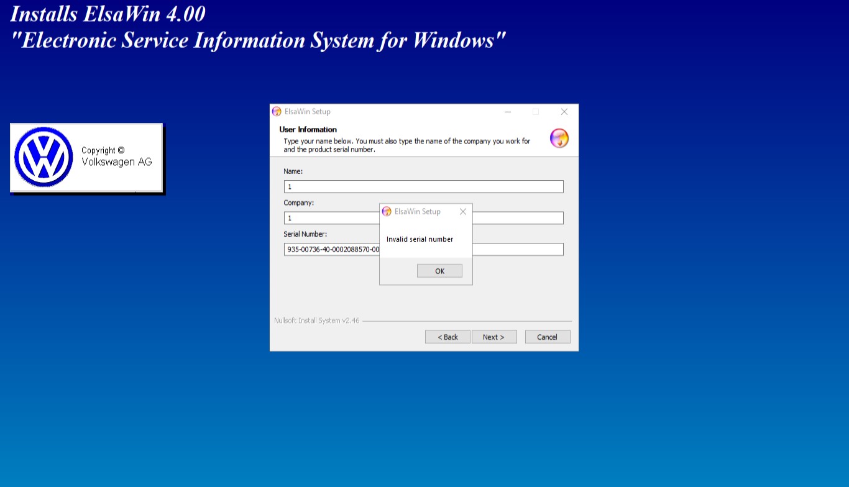849x487 pixels.
Task: Click the Nullsoft Install System v2.46 label
Action: click(316, 321)
